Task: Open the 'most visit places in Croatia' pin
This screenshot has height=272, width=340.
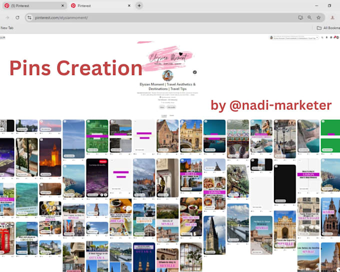Action: click(x=26, y=238)
